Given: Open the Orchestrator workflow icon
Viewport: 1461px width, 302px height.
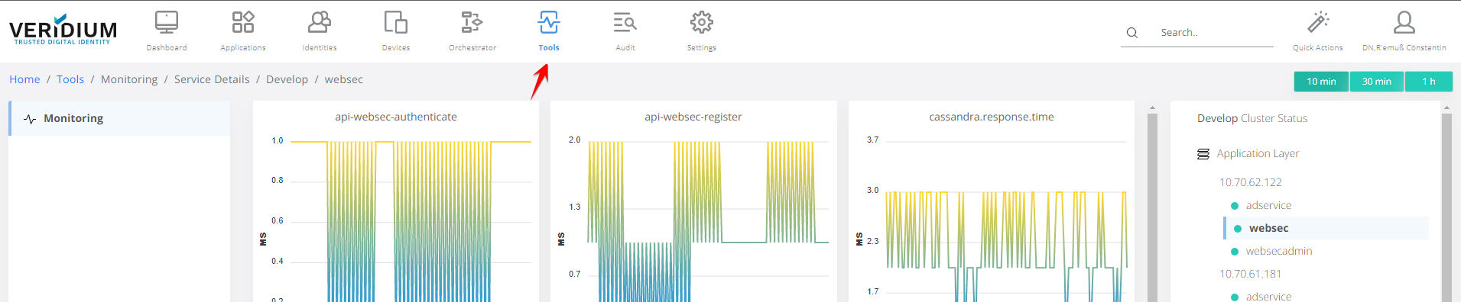Looking at the screenshot, I should coord(472,22).
